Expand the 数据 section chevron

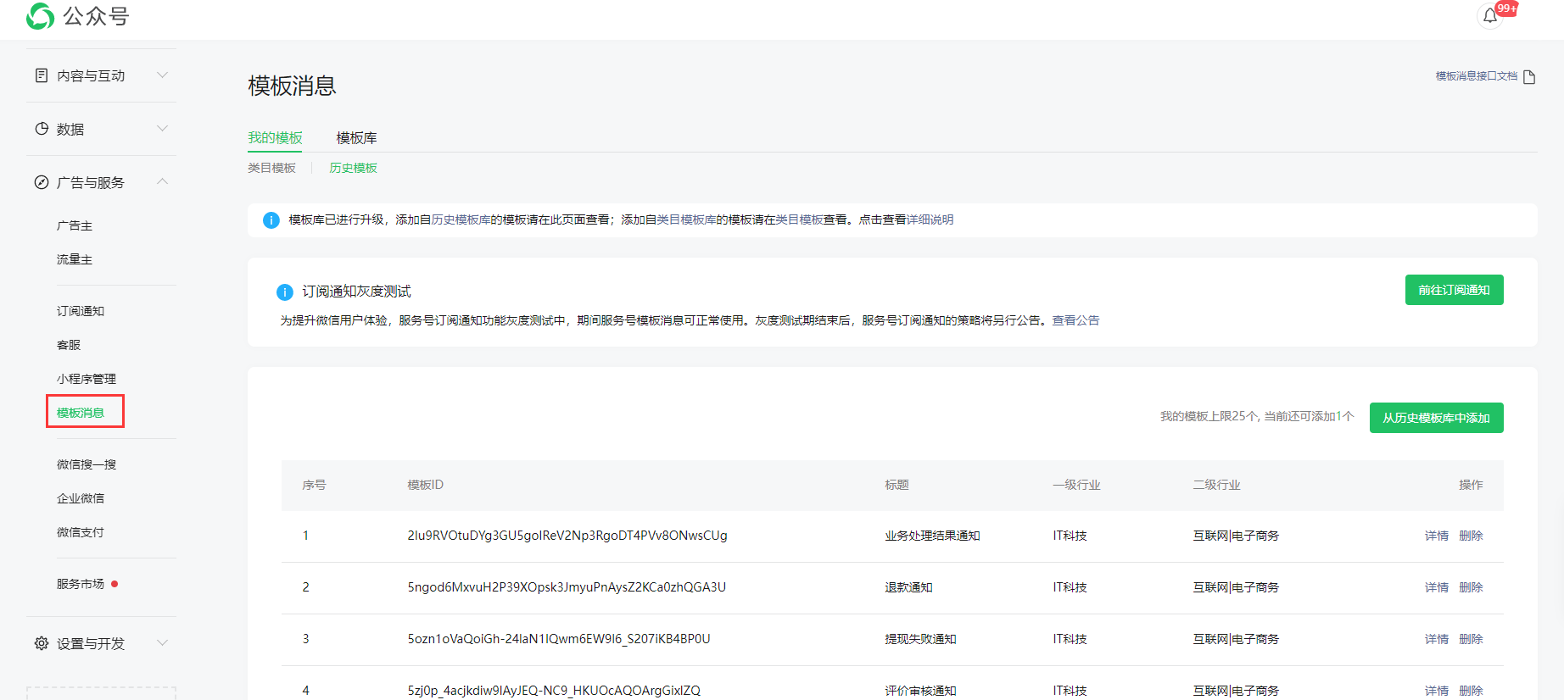(163, 129)
